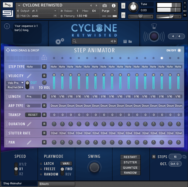The height and width of the screenshot is (187, 188).
Task: Open instrument info icon in header
Action: click(113, 6)
